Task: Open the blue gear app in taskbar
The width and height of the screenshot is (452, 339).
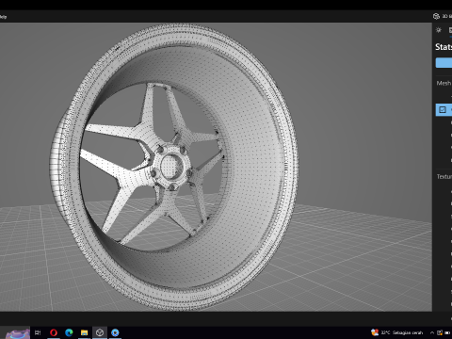Action: [115, 332]
